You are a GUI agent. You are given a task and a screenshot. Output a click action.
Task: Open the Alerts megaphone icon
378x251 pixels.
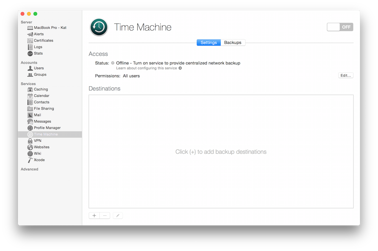[30, 34]
